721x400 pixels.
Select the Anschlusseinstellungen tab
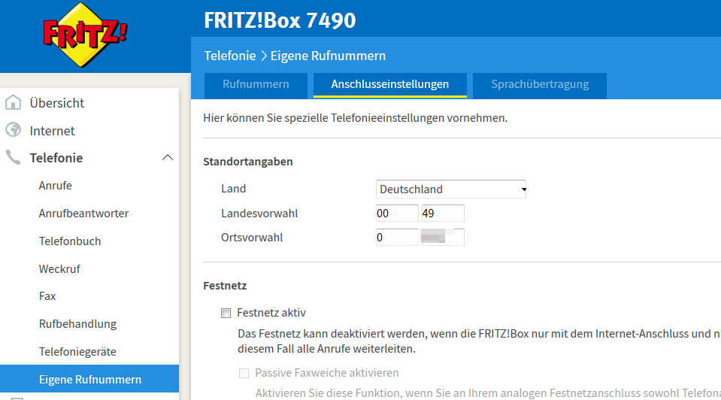click(389, 84)
